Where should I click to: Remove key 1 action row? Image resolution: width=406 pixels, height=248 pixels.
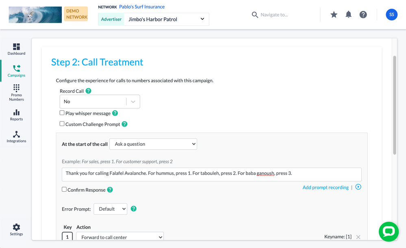point(358,237)
